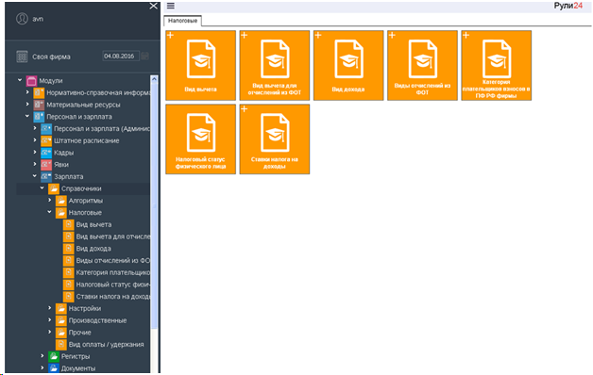This screenshot has height=375, width=593.
Task: Click the calendar icon beside date
Action: pos(145,57)
